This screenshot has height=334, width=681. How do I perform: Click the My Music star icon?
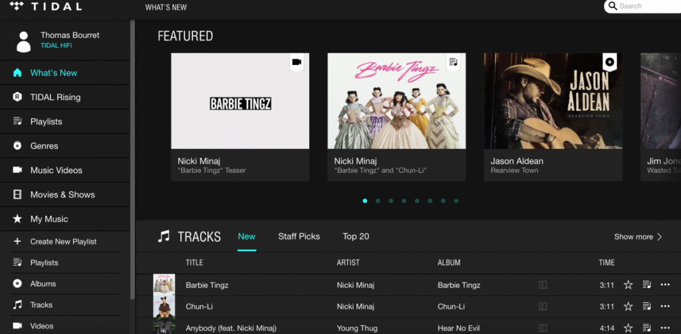pos(17,218)
